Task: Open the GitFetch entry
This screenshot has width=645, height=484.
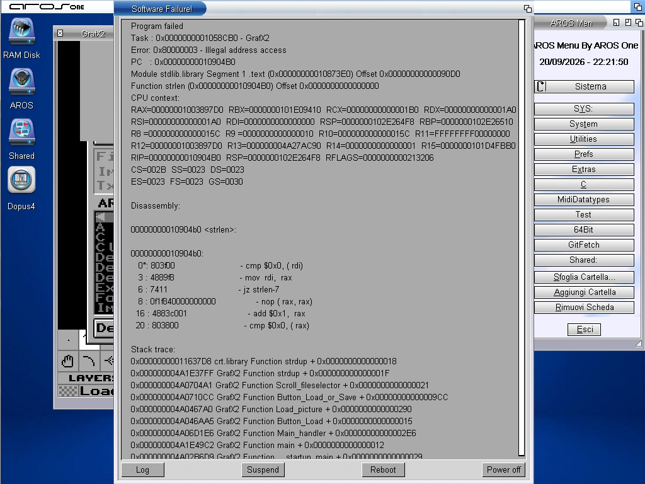Action: 584,245
